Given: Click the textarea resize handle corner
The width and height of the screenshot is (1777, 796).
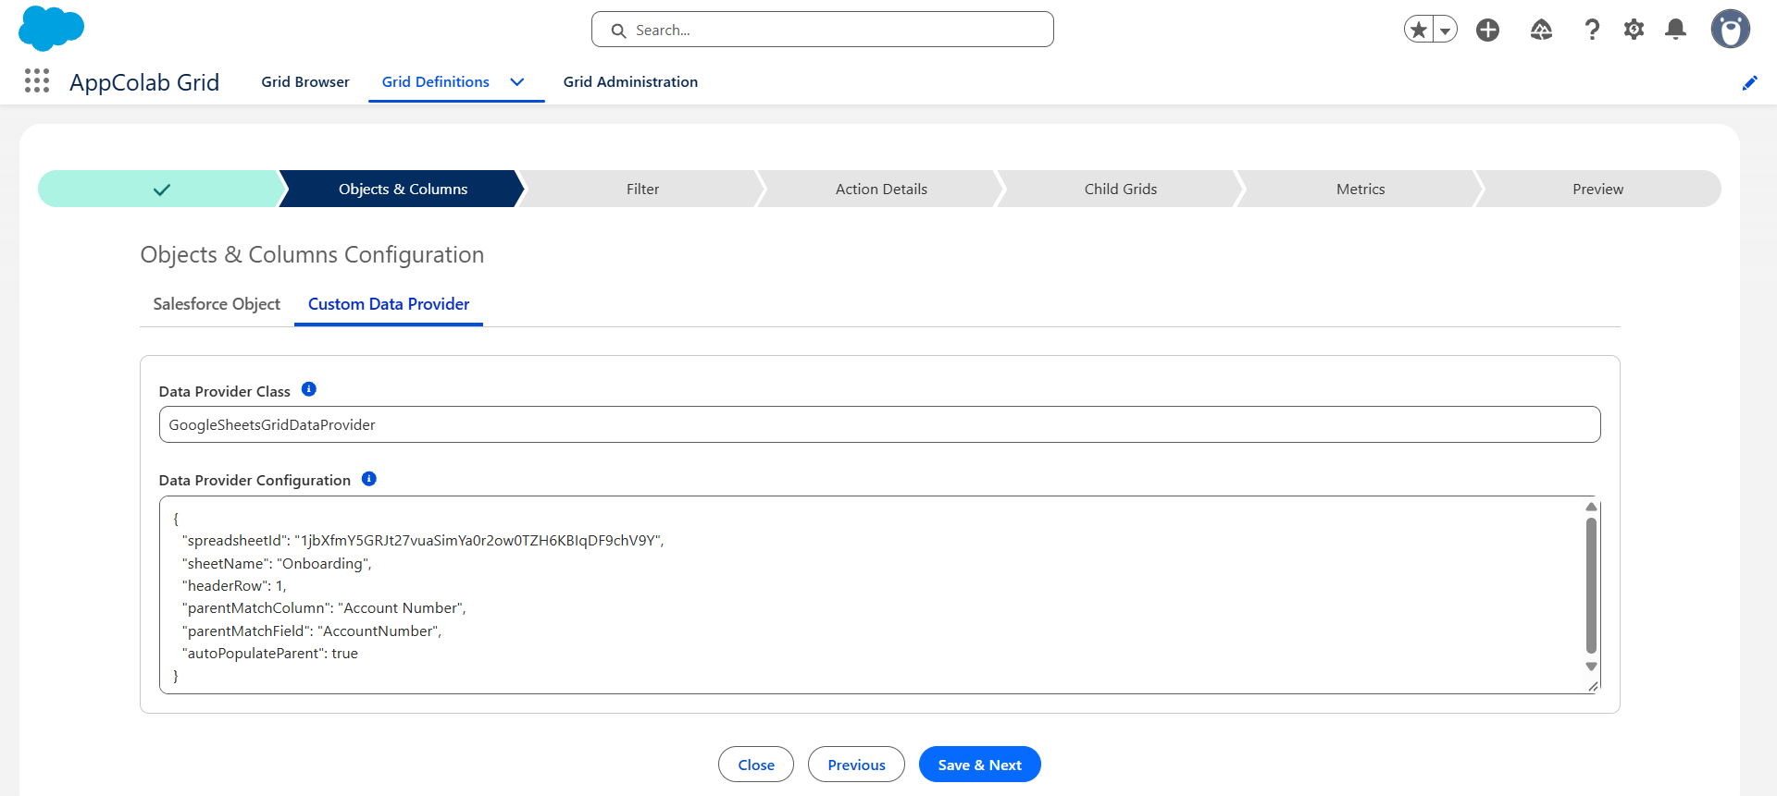Looking at the screenshot, I should tap(1593, 686).
